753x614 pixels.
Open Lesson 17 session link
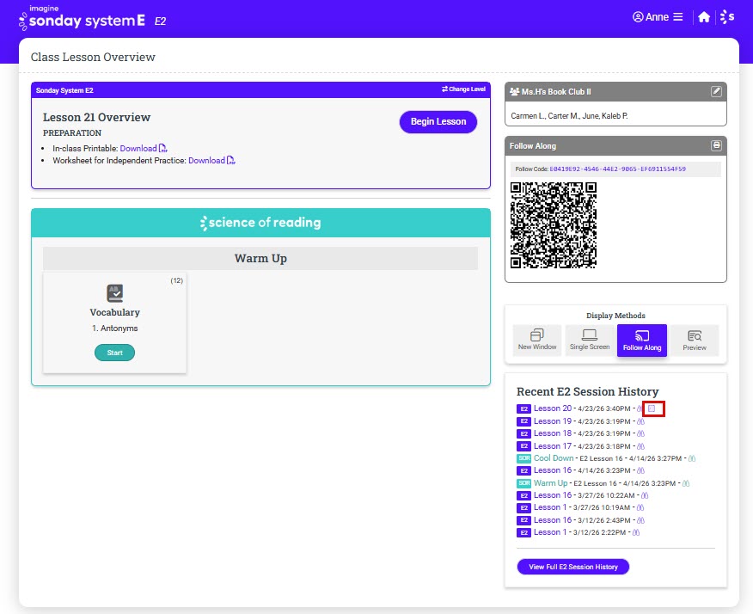[x=553, y=446]
